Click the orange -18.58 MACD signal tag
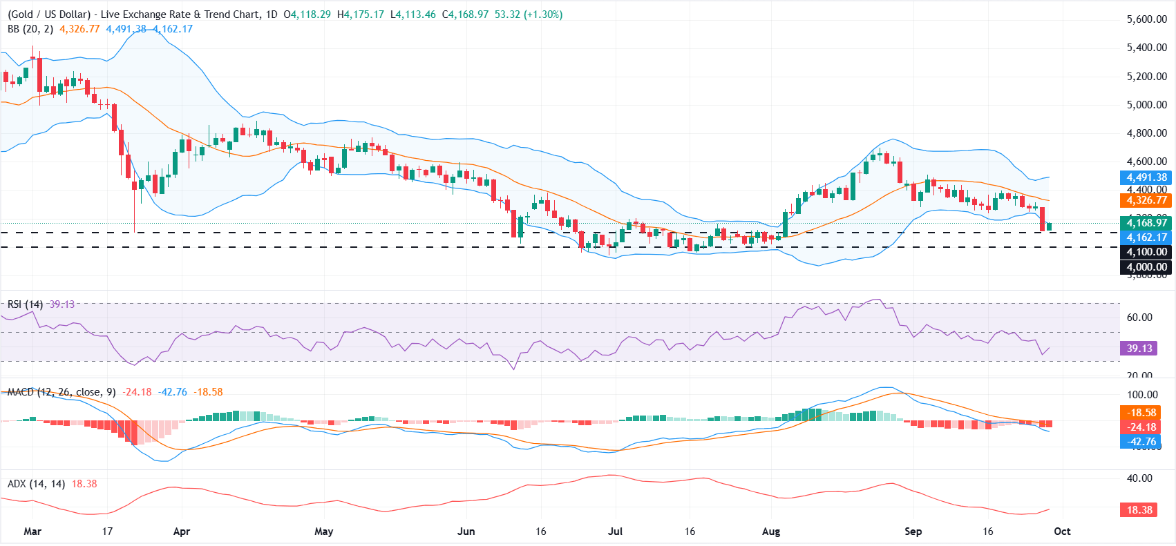This screenshot has width=1176, height=546. point(1141,413)
